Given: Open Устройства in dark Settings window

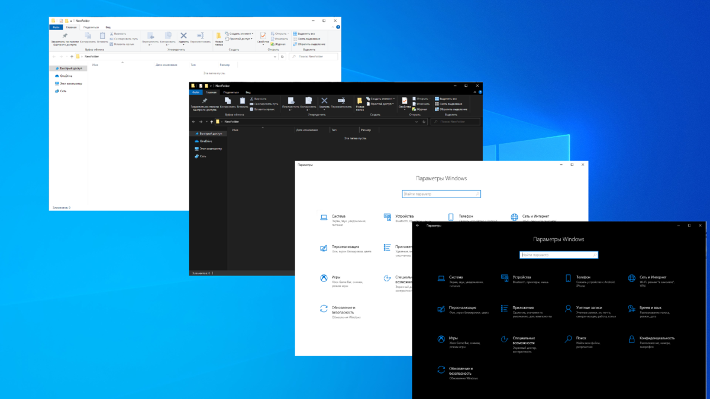Looking at the screenshot, I should point(525,279).
